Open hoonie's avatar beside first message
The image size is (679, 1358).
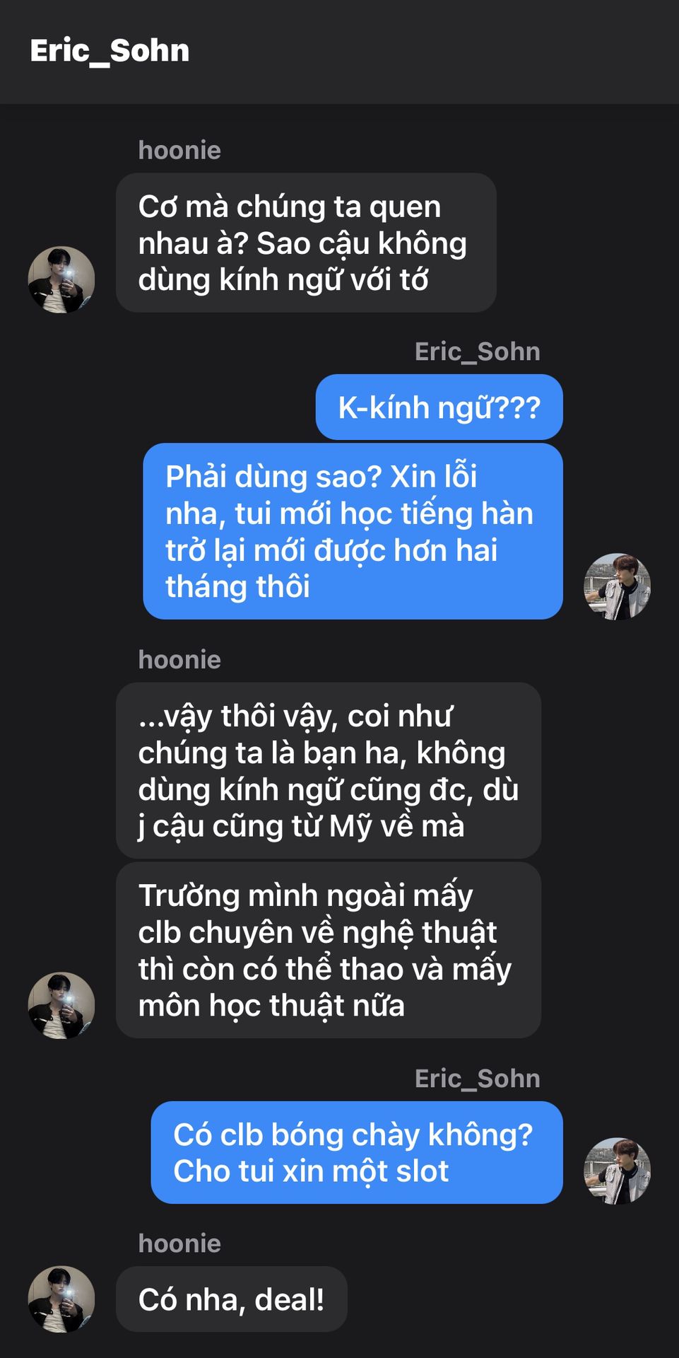pos(61,279)
